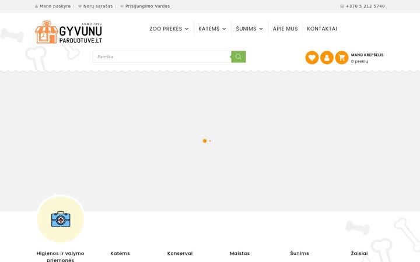The height and width of the screenshot is (262, 420).
Task: Open the wishlist heart icon button
Action: (x=312, y=58)
